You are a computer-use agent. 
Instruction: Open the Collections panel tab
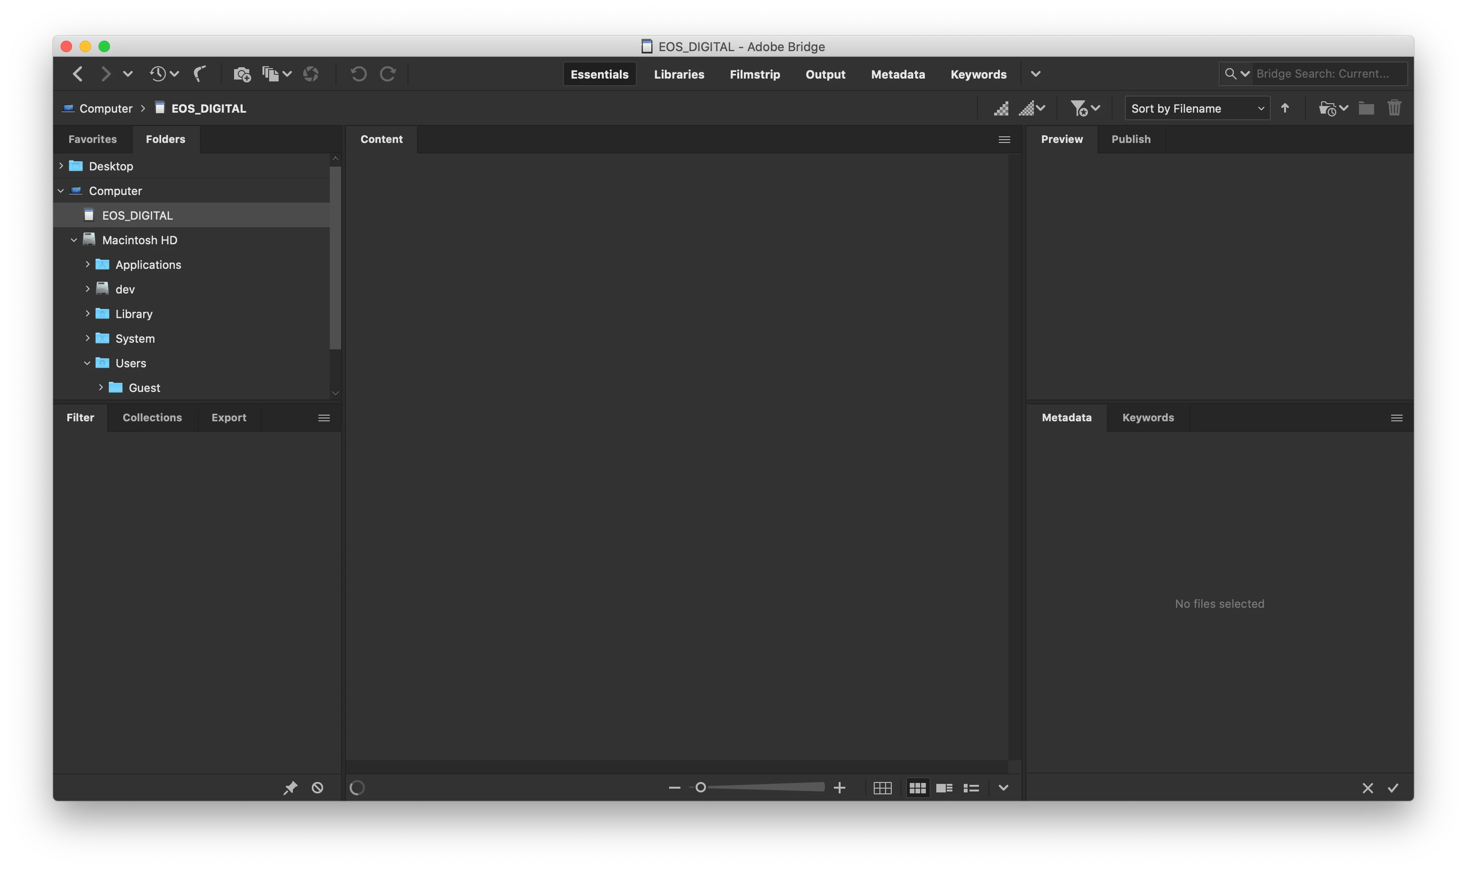coord(152,418)
